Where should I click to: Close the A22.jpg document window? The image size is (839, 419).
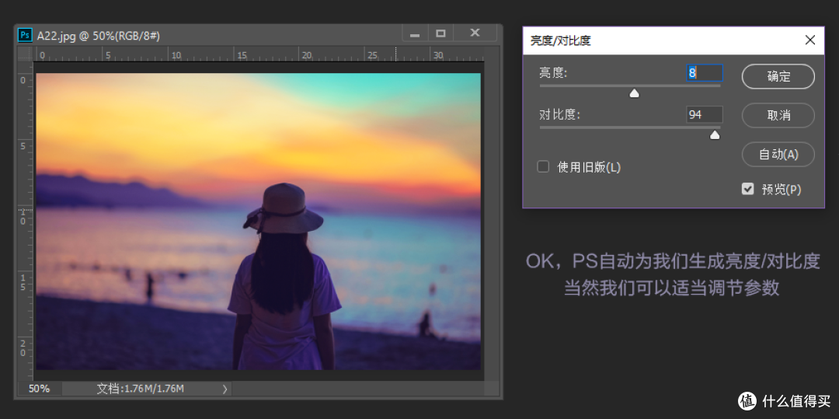point(475,33)
